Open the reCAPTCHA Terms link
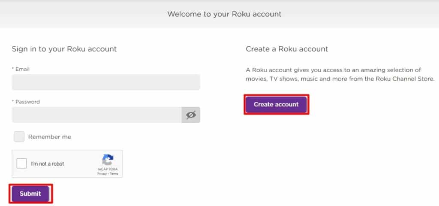 click(114, 174)
